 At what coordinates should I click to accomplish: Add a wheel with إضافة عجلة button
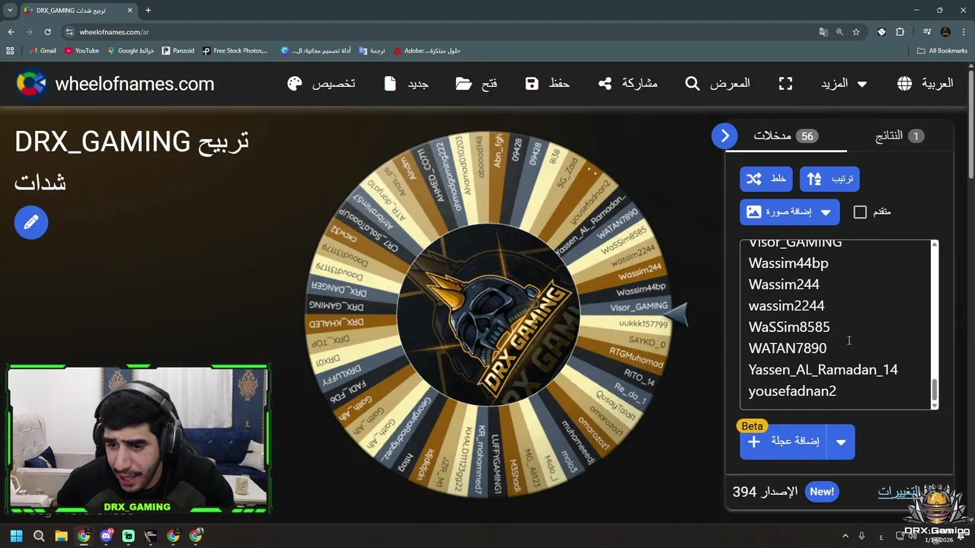[x=783, y=441]
